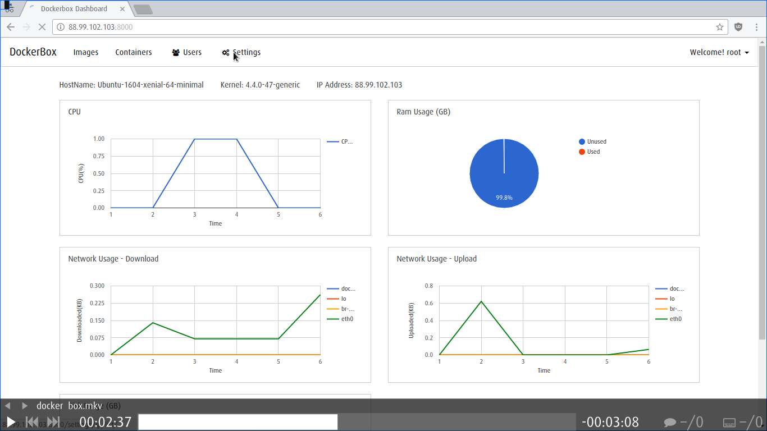The height and width of the screenshot is (431, 767).
Task: Skip to next chapter in video player
Action: click(53, 422)
